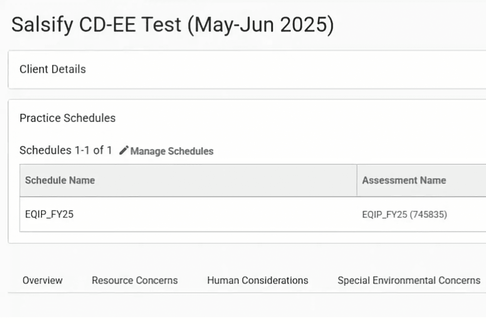Open the Manage Schedules editor

(172, 151)
